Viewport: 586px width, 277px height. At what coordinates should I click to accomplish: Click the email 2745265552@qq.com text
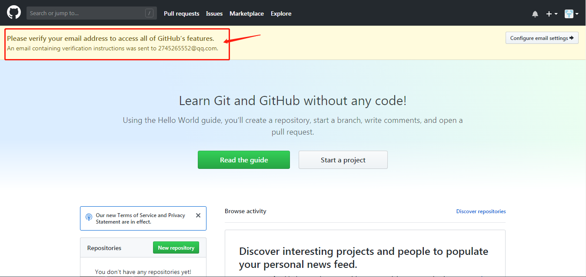coord(187,48)
